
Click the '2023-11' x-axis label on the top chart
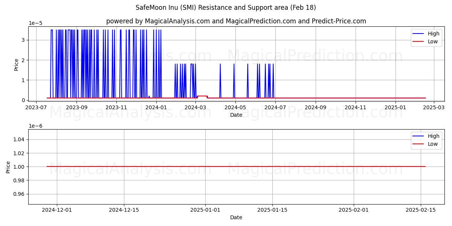(x=116, y=107)
